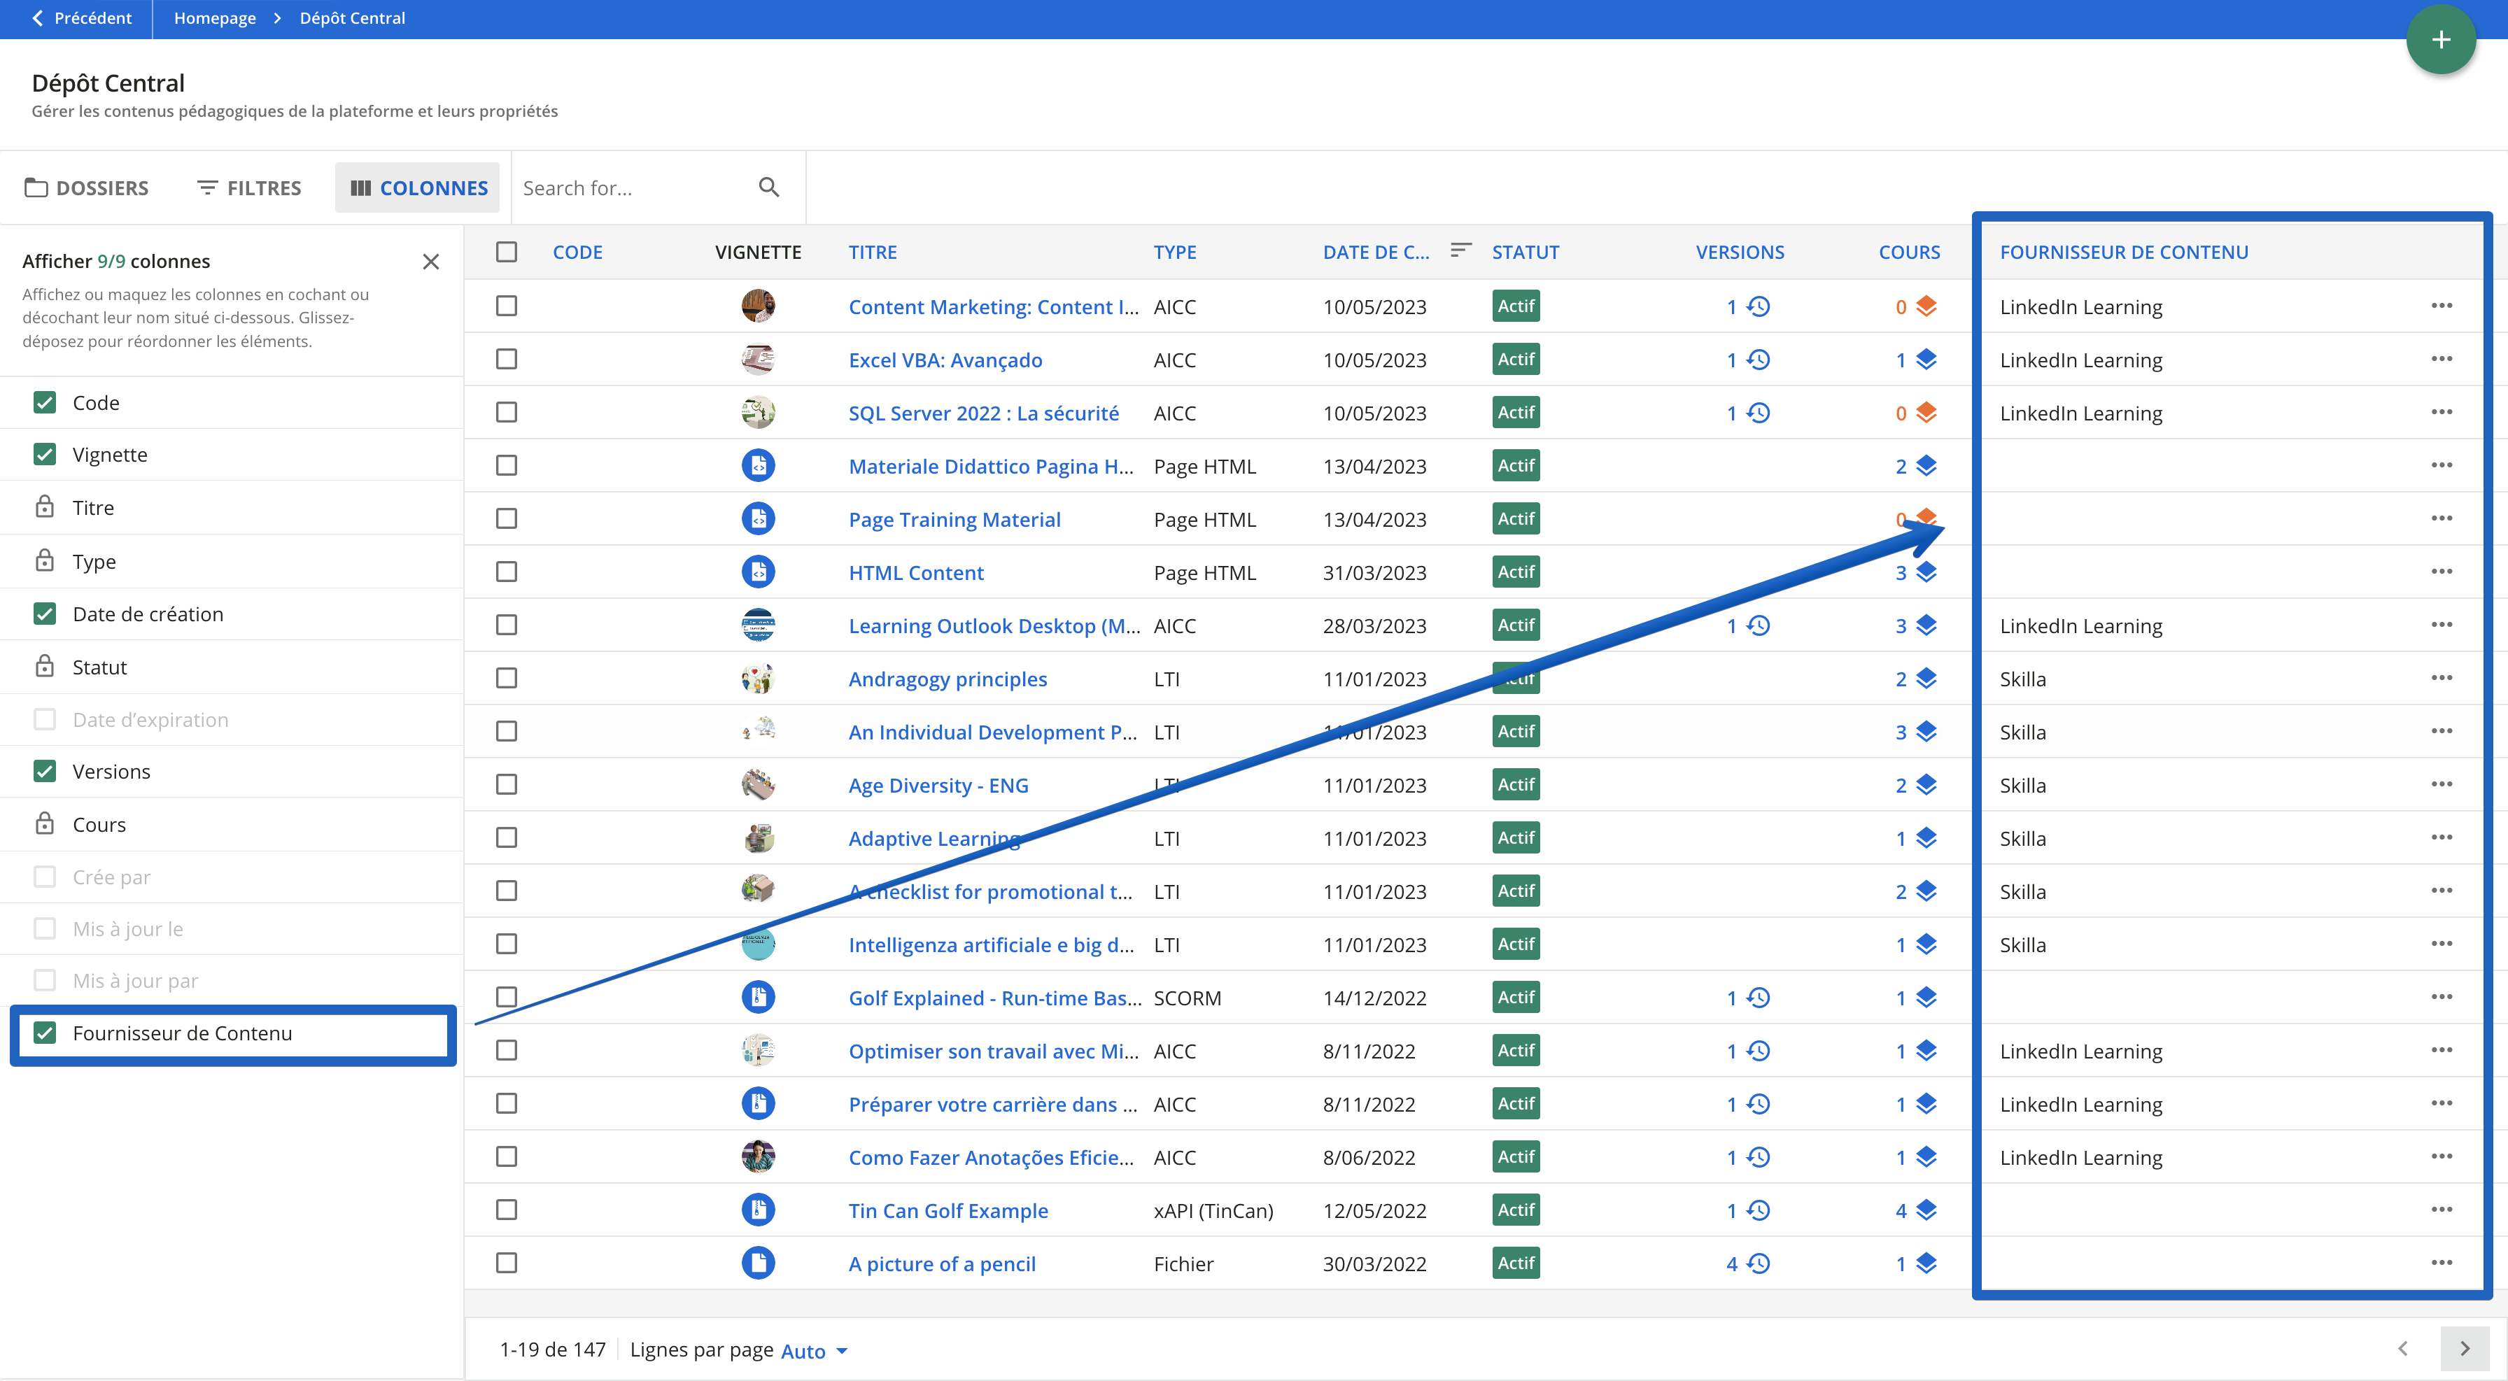Screen dimensions: 2508x1381
Task: Open more options for Optimiser son travail row
Action: (2441, 1050)
